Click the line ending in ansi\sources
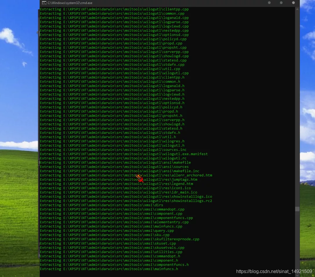Screen dimensions: 315x277 coord(114,167)
